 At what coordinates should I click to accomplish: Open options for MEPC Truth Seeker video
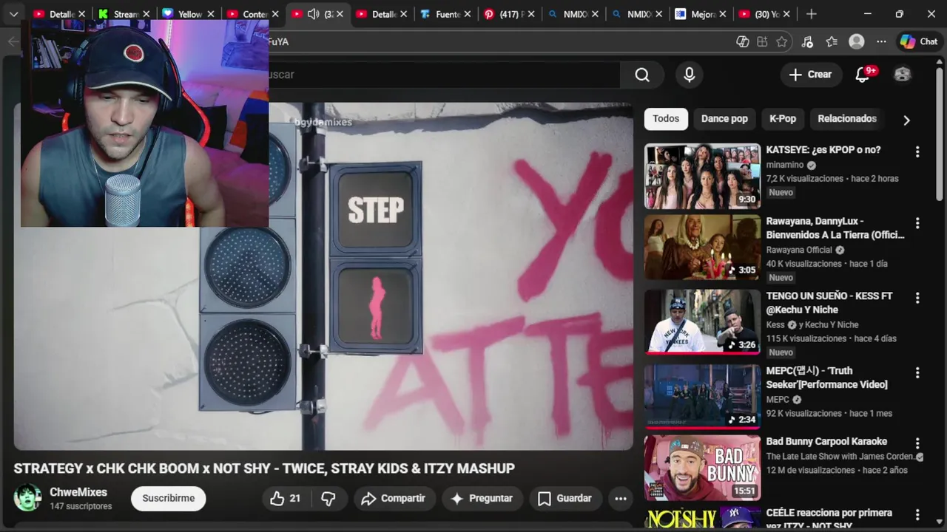(x=917, y=373)
